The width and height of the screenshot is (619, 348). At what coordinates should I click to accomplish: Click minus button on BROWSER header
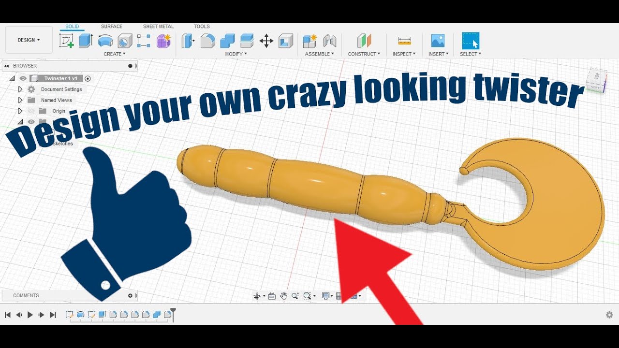130,66
